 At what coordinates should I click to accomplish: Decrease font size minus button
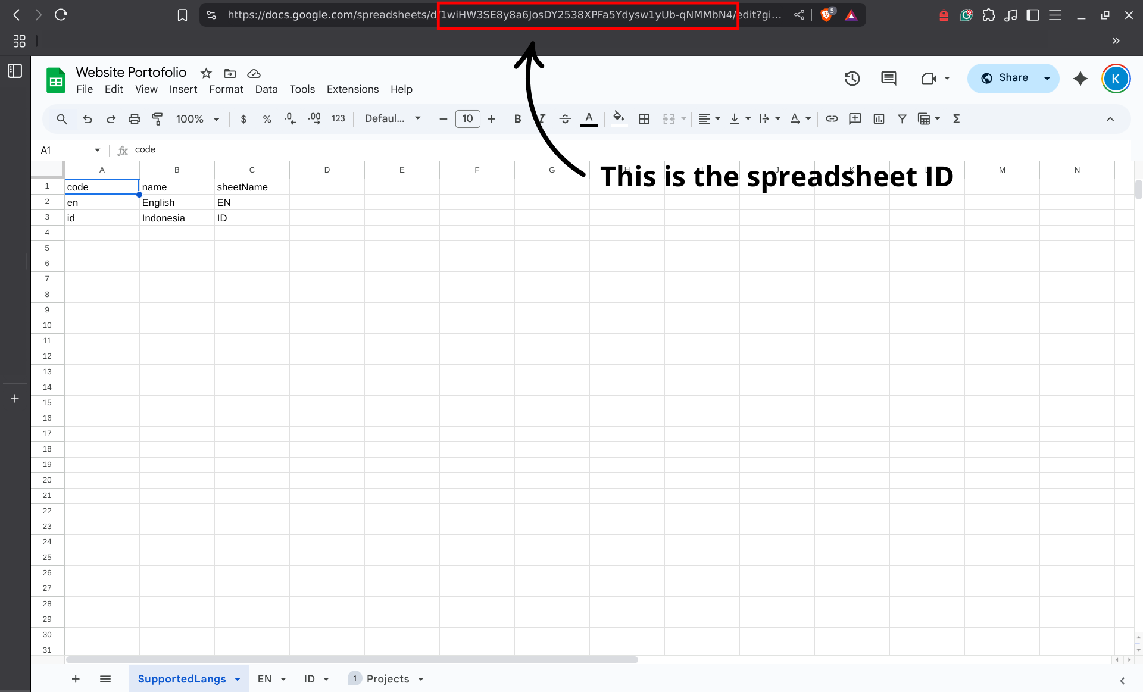click(444, 119)
